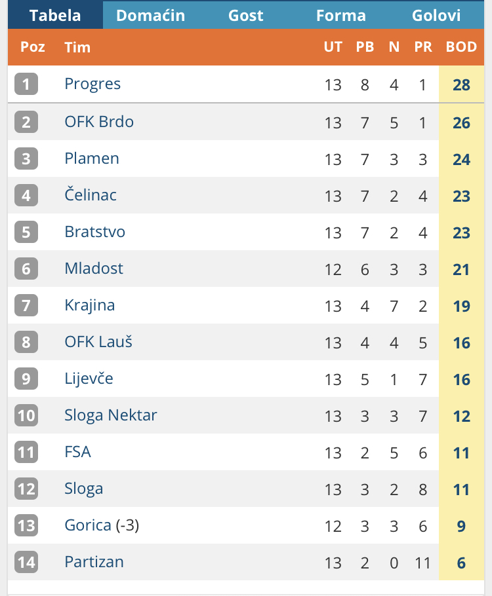Click the position 14 badge icon

click(x=26, y=562)
